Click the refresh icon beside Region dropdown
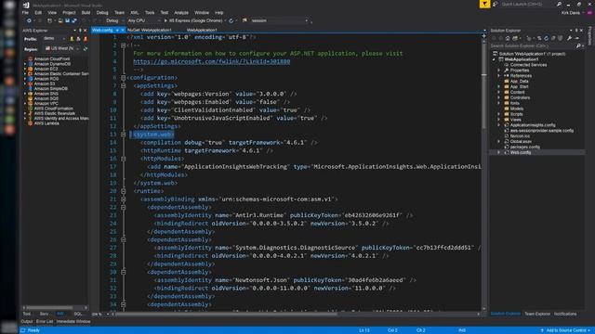 pos(86,49)
